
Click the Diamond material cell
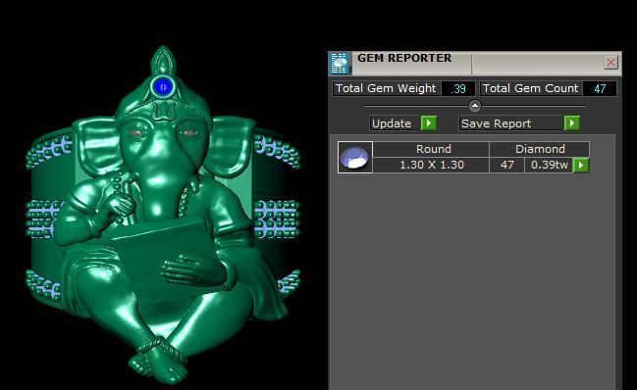tap(540, 149)
